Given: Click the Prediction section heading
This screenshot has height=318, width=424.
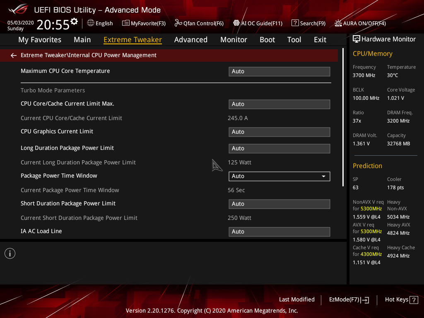Looking at the screenshot, I should (368, 166).
